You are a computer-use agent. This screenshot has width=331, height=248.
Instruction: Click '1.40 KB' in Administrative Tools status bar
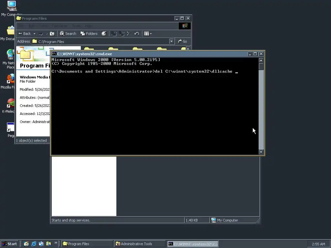click(x=192, y=220)
